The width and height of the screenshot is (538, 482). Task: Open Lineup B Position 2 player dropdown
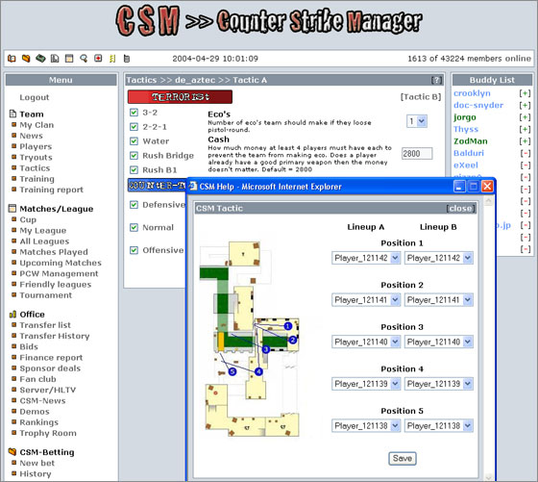point(438,300)
